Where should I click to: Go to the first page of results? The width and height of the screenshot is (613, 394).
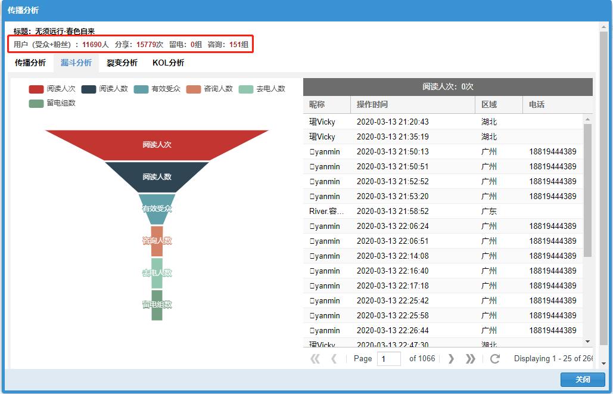(316, 358)
